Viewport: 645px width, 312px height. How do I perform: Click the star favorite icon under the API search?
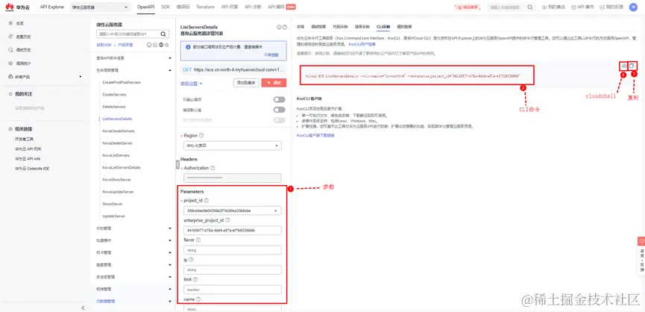pyautogui.click(x=167, y=45)
